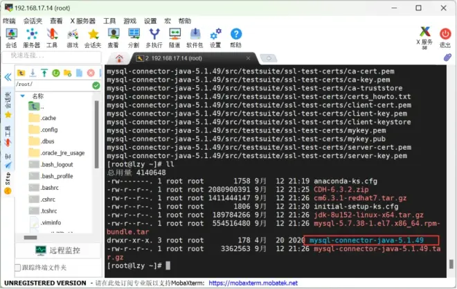The height and width of the screenshot is (289, 457).
Task: Open the 查看 menu
Action: pyautogui.click(x=56, y=21)
